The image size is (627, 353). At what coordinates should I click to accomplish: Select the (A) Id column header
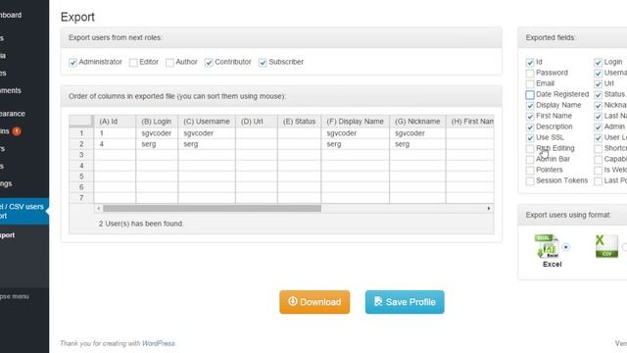tap(115, 122)
